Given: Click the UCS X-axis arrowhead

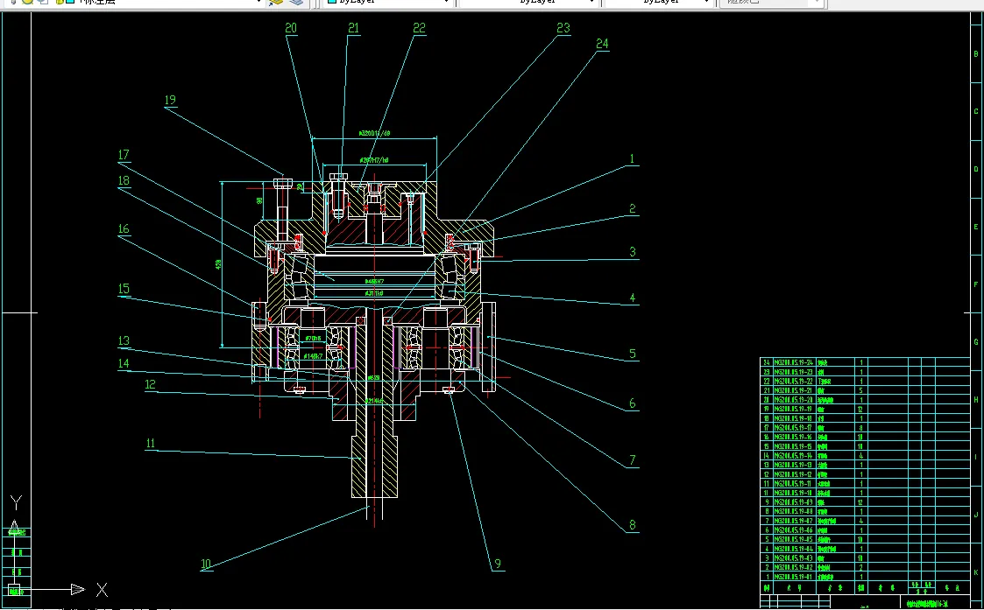Looking at the screenshot, I should point(77,589).
